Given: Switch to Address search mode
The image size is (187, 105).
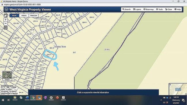Looking at the screenshot, I should click(24, 16).
